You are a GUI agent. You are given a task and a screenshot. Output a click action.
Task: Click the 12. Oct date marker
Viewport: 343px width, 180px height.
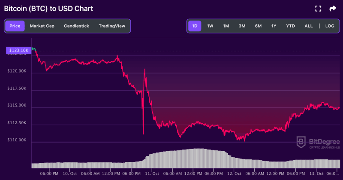[x=234, y=174]
